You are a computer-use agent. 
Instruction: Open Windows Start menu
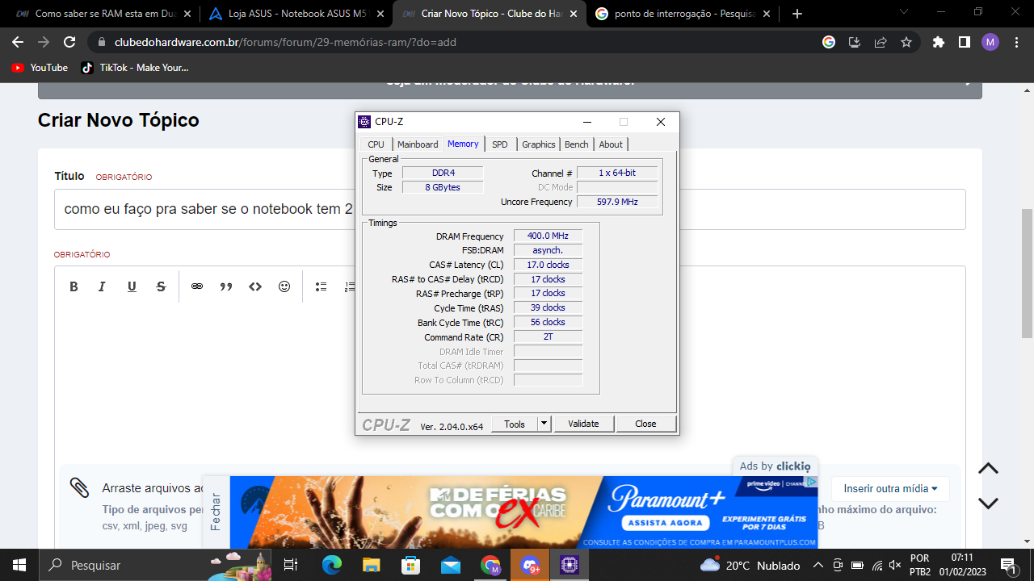(x=19, y=565)
